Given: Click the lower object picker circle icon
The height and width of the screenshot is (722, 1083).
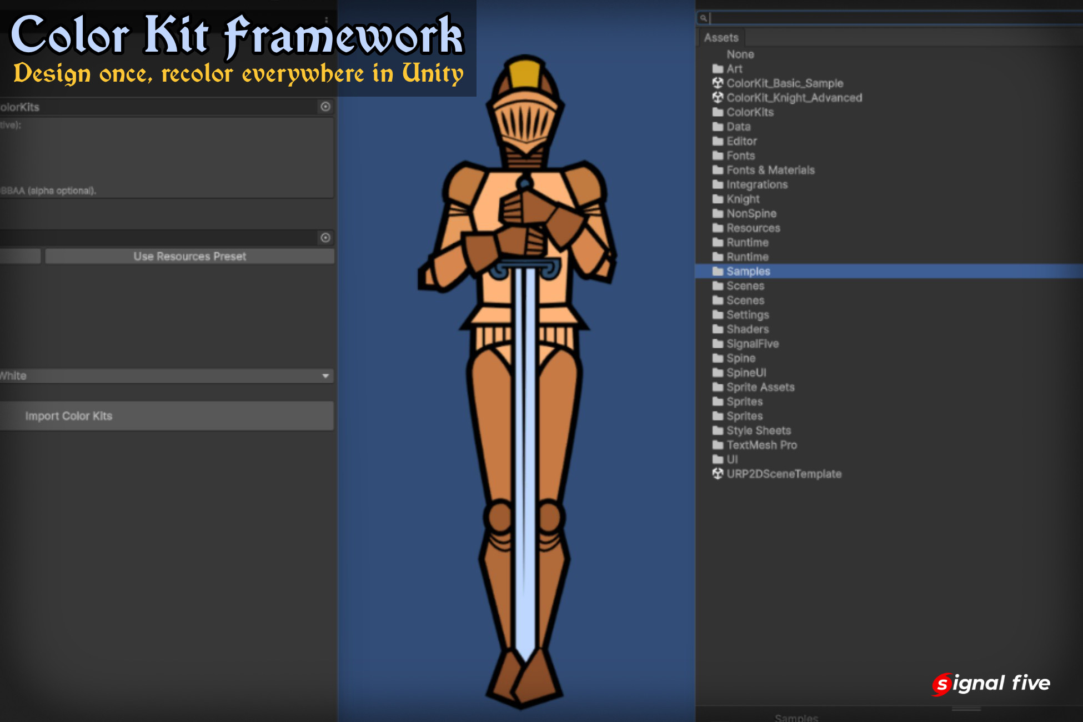Looking at the screenshot, I should (325, 238).
